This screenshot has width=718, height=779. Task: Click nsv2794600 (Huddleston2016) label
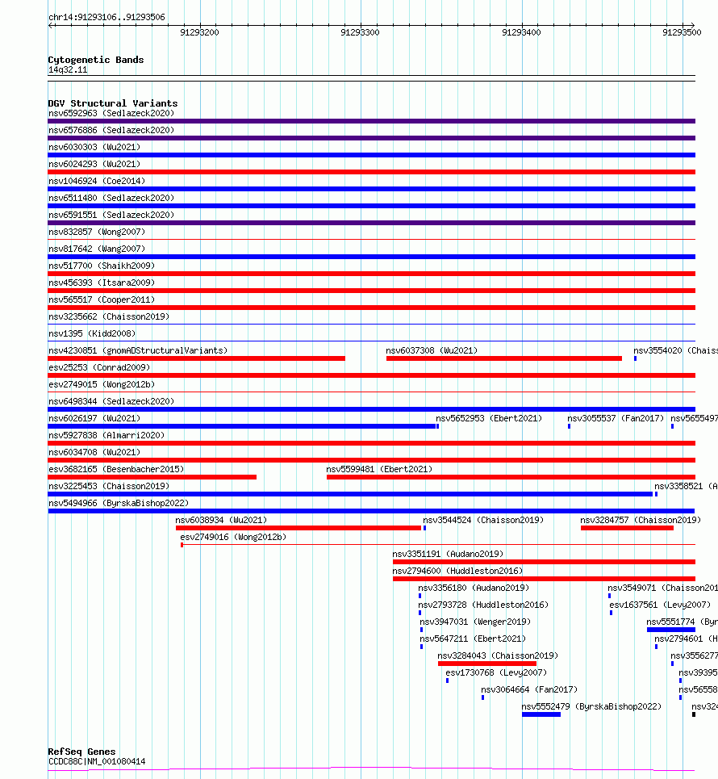[457, 571]
